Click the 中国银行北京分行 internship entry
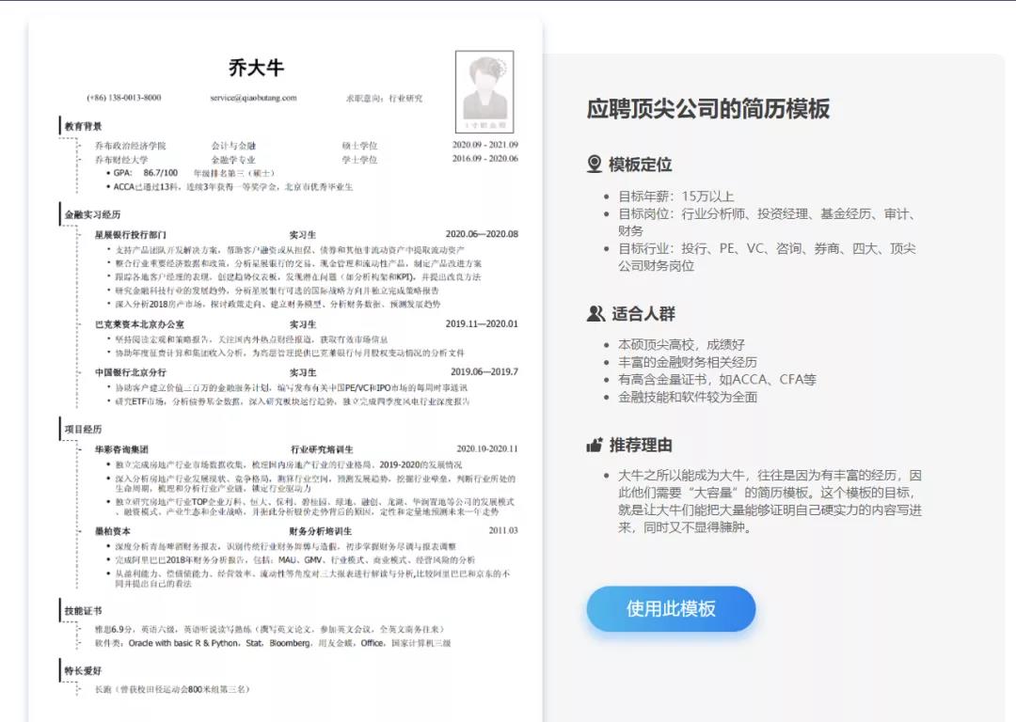This screenshot has height=722, width=1016. click(131, 372)
